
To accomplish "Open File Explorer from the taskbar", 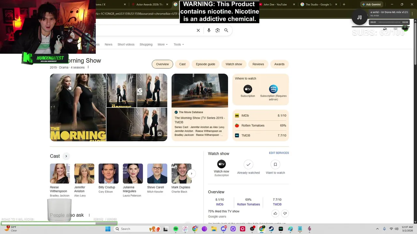I will [214, 229].
